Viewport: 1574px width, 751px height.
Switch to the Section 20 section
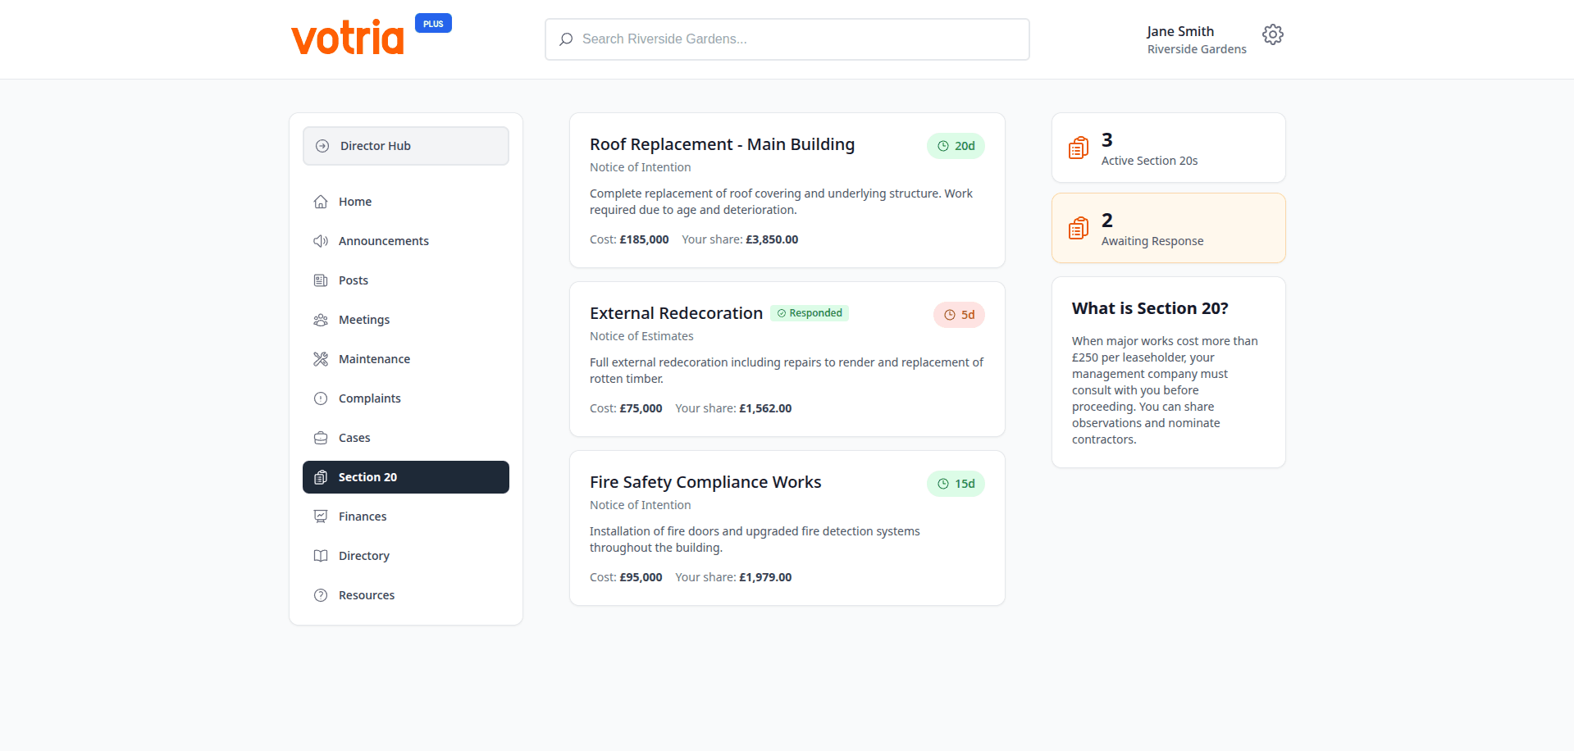coord(367,476)
